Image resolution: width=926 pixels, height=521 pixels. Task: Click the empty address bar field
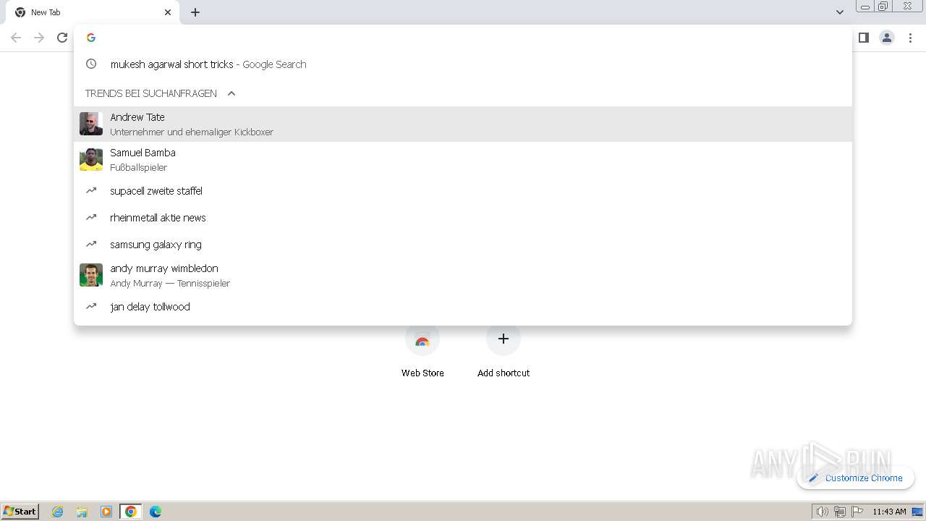point(463,38)
